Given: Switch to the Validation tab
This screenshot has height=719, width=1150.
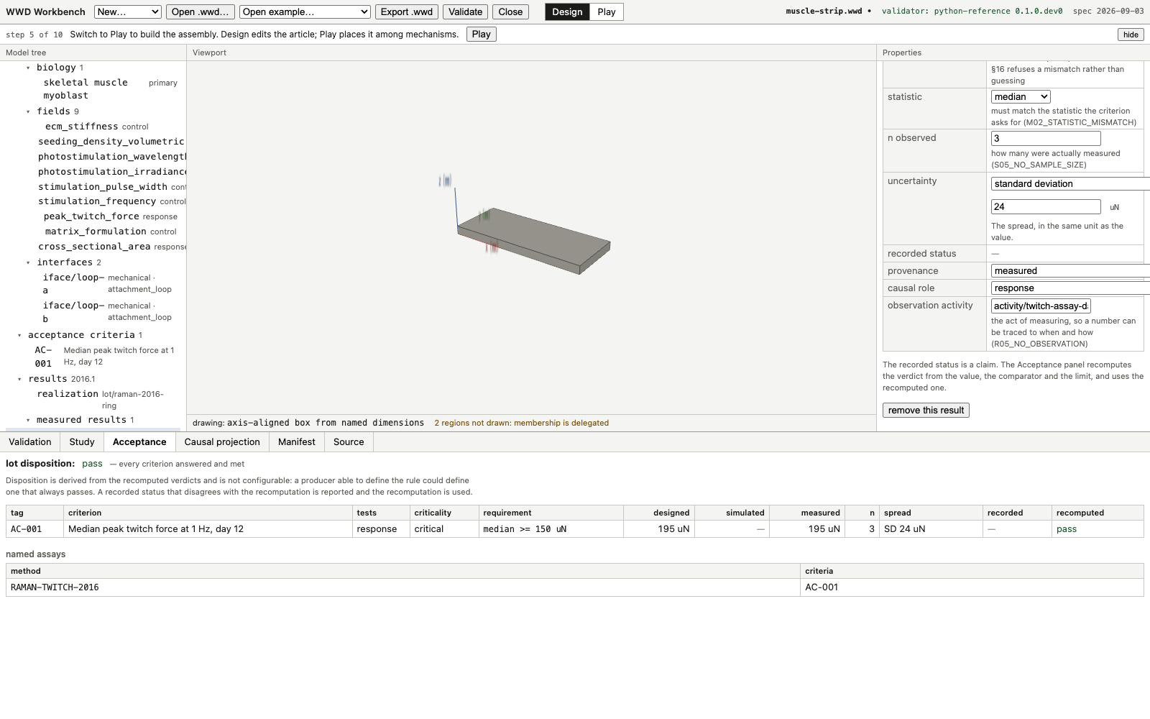Looking at the screenshot, I should click(30, 441).
